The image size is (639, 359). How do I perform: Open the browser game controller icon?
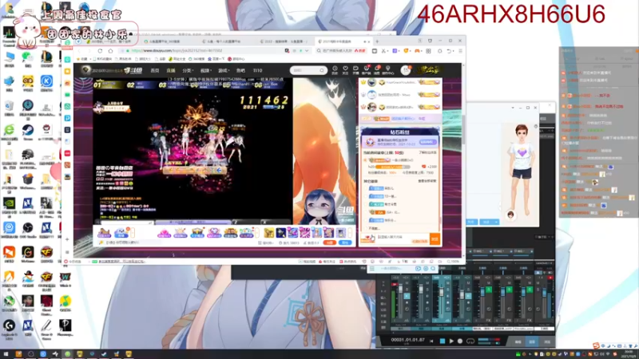(x=417, y=51)
